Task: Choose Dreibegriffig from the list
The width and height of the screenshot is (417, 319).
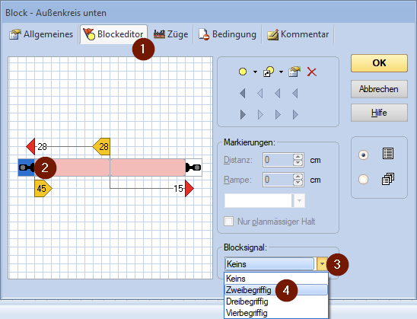Action: pyautogui.click(x=276, y=301)
